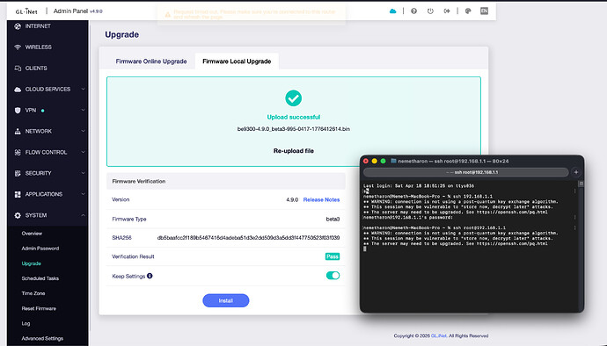
Task: Open the Log submenu item
Action: click(26, 323)
